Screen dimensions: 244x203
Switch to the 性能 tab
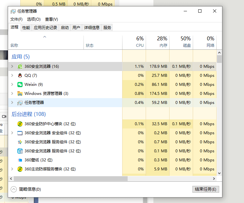(26, 28)
